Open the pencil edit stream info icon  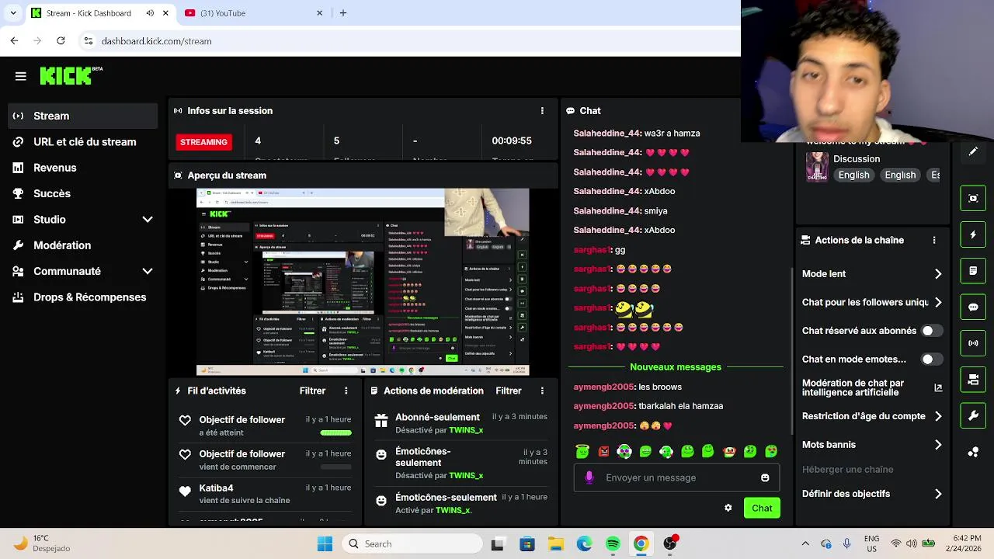[x=973, y=152]
